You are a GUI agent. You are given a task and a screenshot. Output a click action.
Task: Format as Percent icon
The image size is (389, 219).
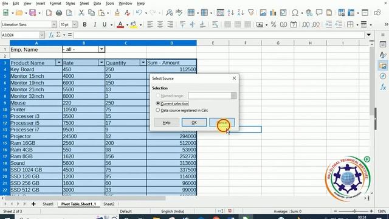(274, 24)
